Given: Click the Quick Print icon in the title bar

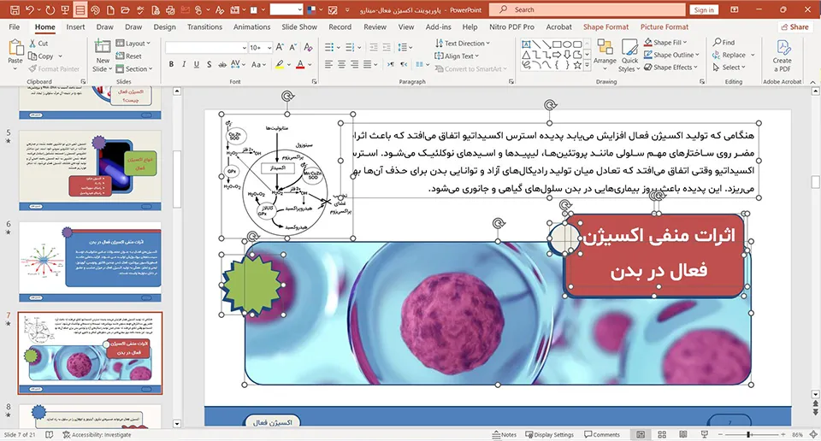Looking at the screenshot, I should (x=170, y=9).
